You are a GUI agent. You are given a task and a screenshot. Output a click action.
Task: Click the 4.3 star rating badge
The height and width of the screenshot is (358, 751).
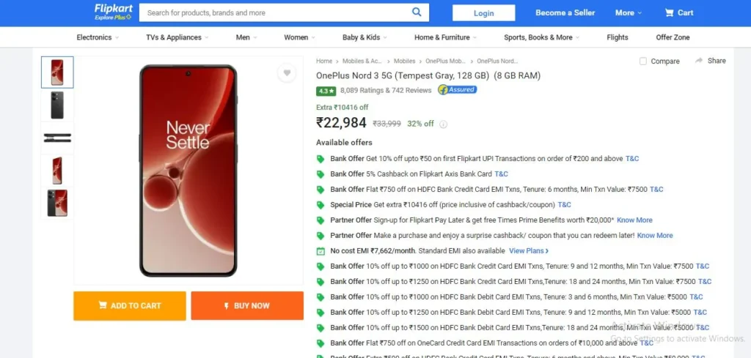tap(326, 90)
